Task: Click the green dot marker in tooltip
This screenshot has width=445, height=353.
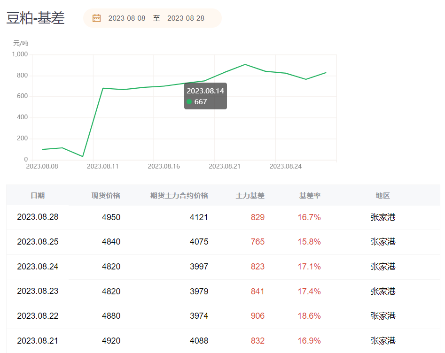Action: (189, 101)
